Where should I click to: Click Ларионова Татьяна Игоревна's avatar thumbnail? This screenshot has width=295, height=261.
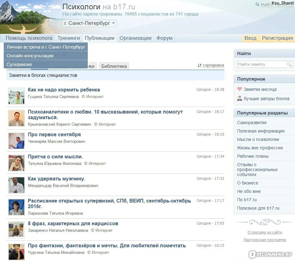[16, 207]
